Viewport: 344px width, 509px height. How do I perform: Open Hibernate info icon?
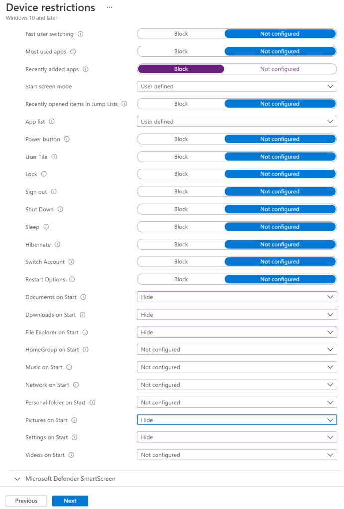pyautogui.click(x=58, y=244)
